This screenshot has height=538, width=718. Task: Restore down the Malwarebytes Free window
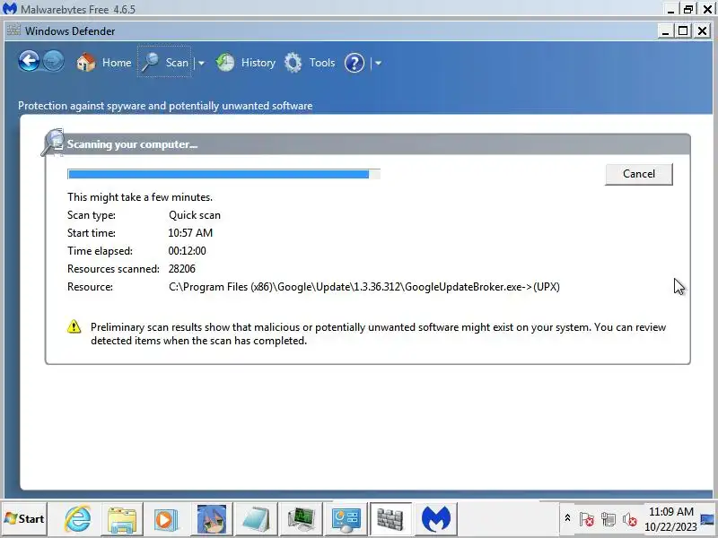click(687, 9)
